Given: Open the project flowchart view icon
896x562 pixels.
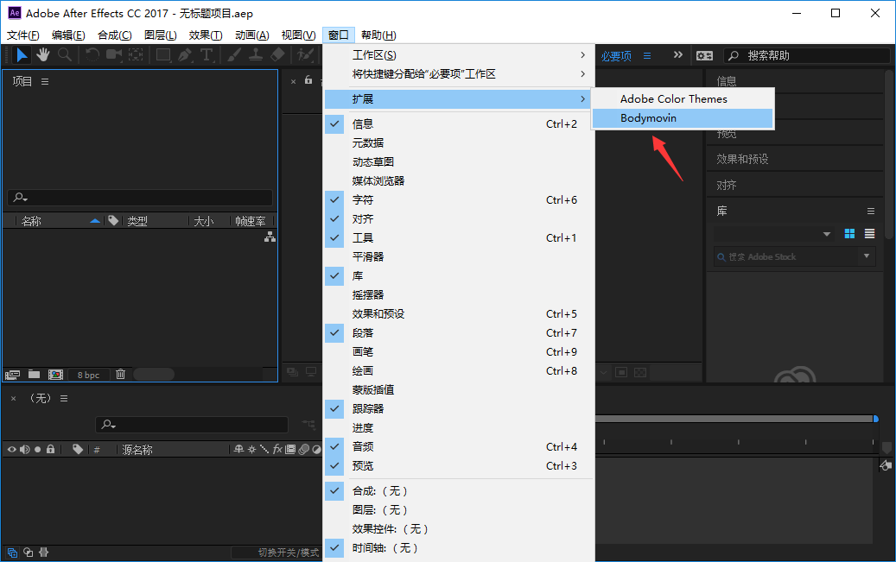Looking at the screenshot, I should pos(270,237).
